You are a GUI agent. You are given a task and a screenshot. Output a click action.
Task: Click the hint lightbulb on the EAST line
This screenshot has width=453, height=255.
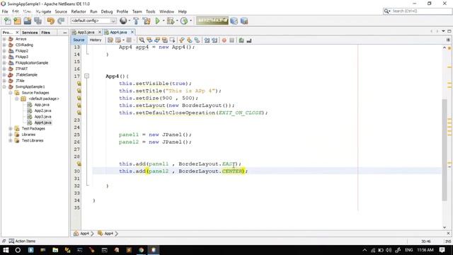(x=79, y=164)
